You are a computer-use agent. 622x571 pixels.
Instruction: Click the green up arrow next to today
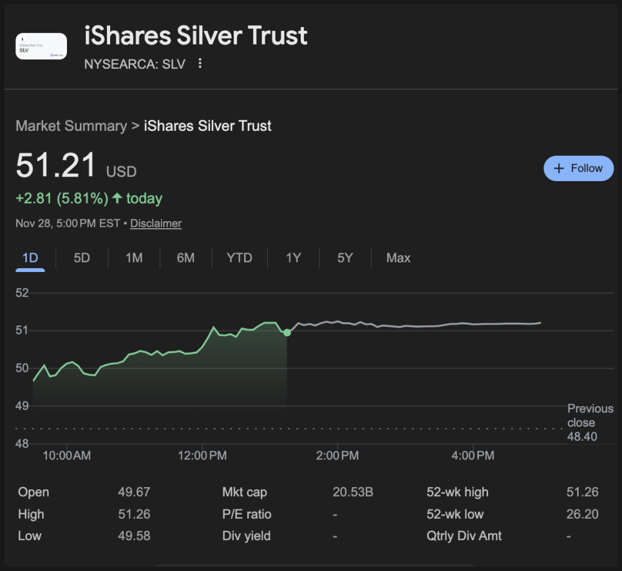click(117, 198)
